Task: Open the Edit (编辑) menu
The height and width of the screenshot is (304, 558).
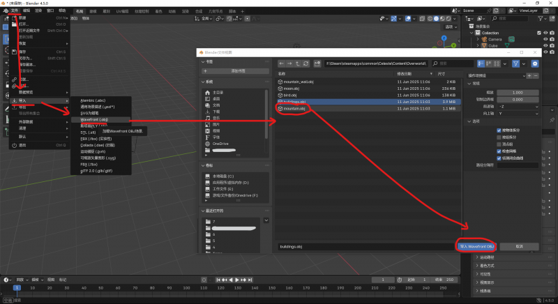Action: 27,10
